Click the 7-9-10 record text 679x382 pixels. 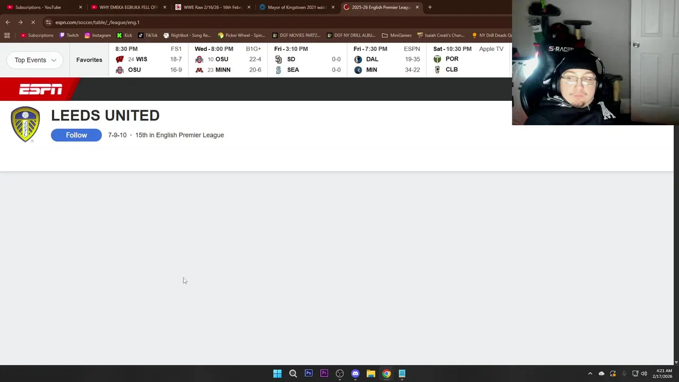[117, 135]
